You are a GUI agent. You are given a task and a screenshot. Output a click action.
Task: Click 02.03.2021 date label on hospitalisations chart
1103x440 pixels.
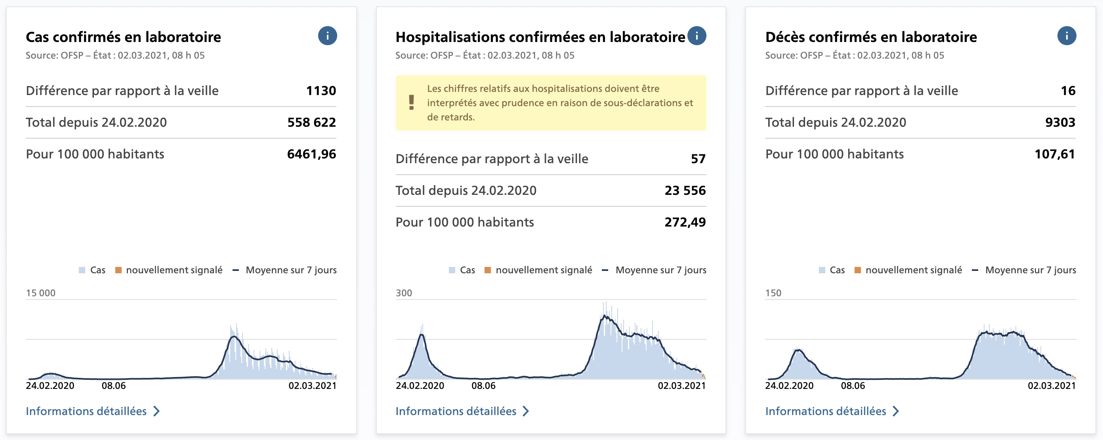[x=681, y=386]
